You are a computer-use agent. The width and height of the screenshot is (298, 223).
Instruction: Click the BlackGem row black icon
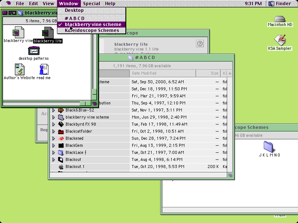coord(61,146)
